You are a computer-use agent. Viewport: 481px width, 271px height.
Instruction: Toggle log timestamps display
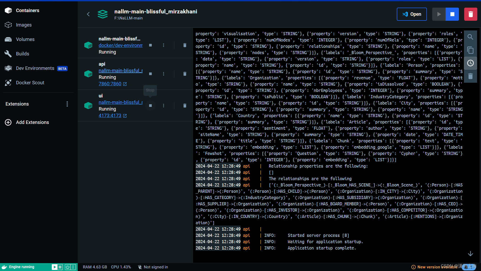tap(470, 63)
